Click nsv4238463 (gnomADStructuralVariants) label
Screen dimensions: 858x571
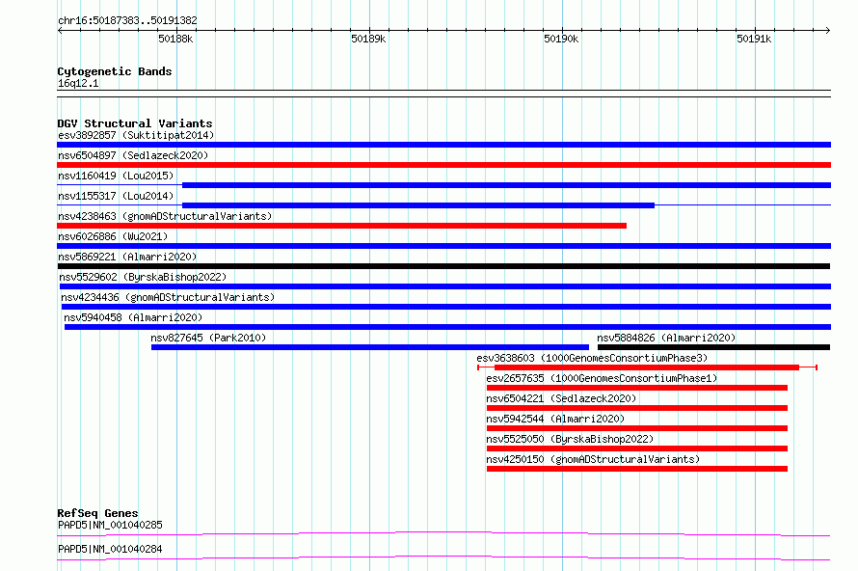click(165, 216)
